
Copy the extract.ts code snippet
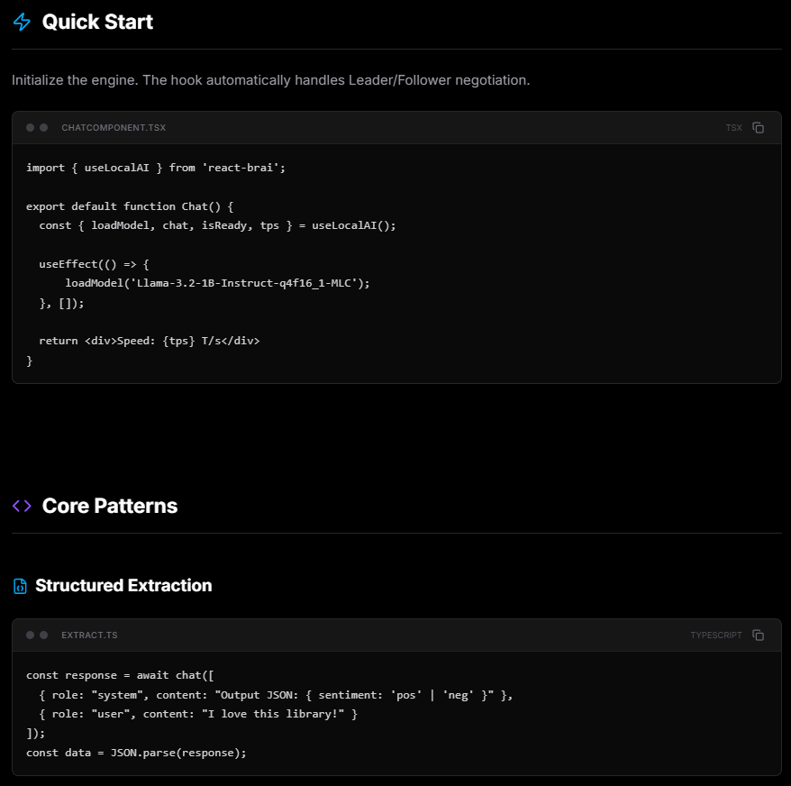coord(758,635)
